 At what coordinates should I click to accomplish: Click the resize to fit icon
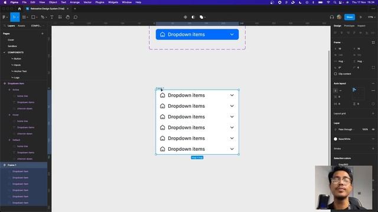(373, 42)
